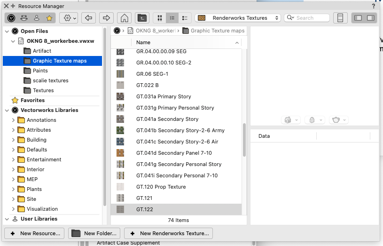Expand the Entertainment library folder

(13, 159)
